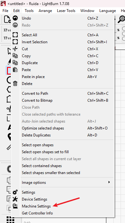
Task: Click the magnifier zoom toolbar icon
Action: coord(122,19)
